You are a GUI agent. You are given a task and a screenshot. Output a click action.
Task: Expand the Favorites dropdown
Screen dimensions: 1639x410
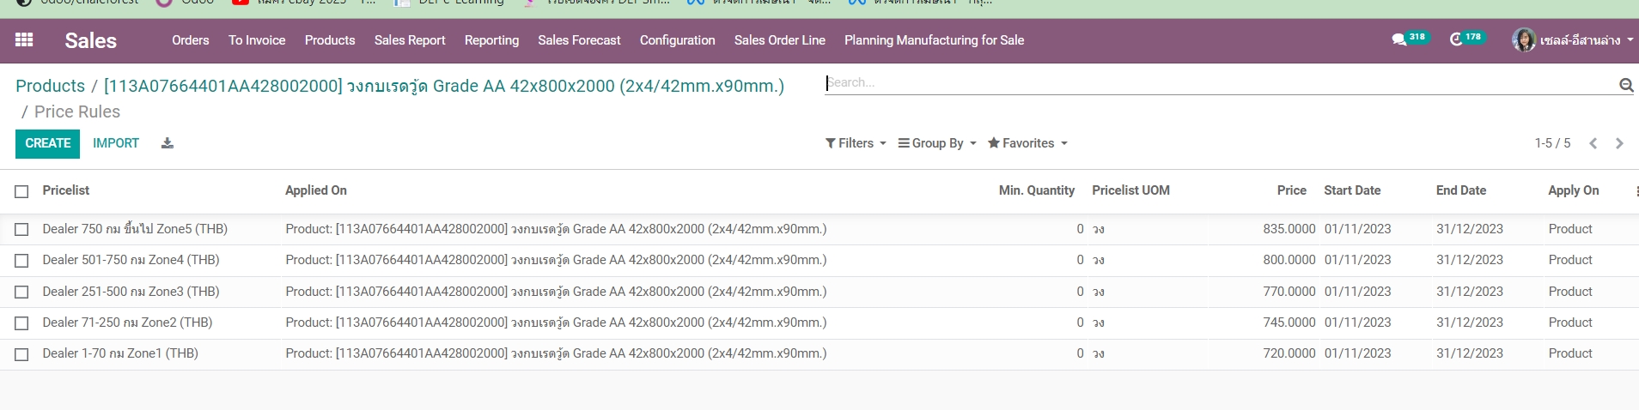pos(1027,143)
